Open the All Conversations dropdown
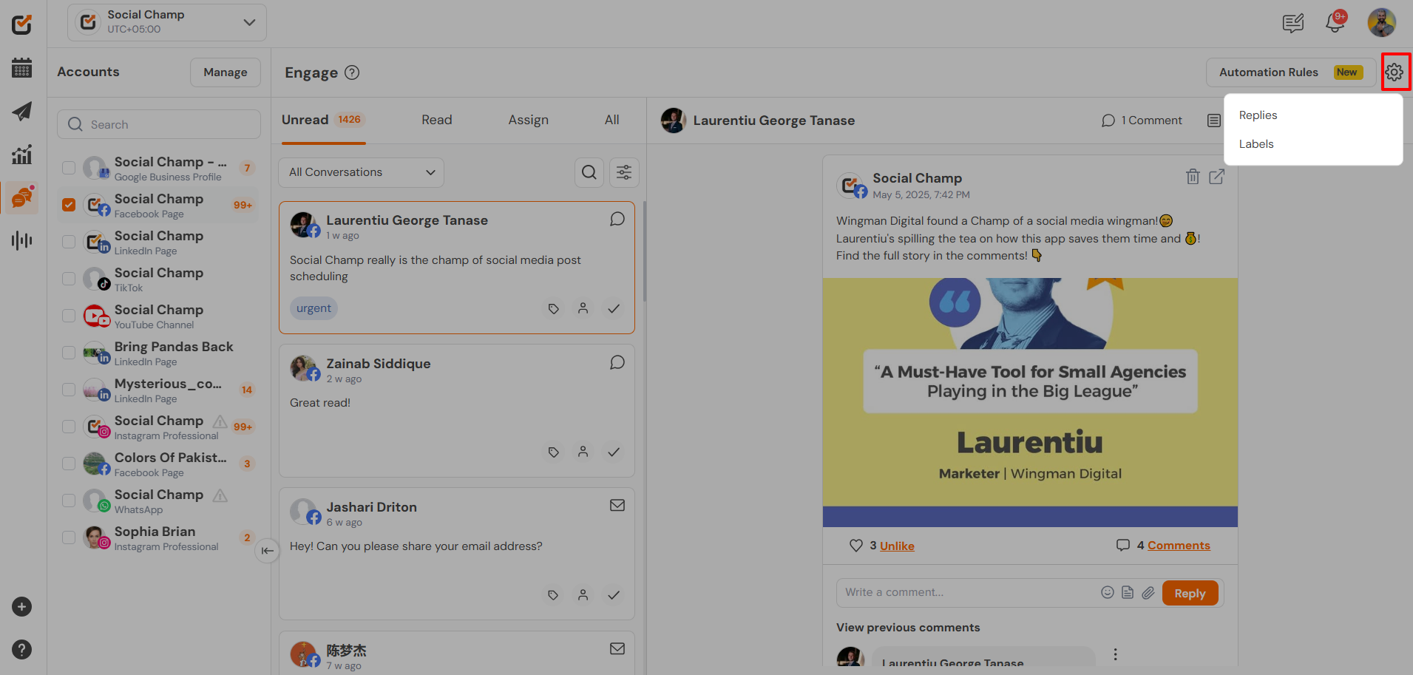 click(362, 172)
